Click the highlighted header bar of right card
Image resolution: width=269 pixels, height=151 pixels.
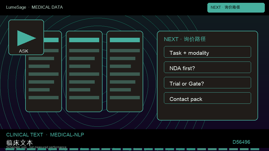pyautogui.click(x=125, y=40)
